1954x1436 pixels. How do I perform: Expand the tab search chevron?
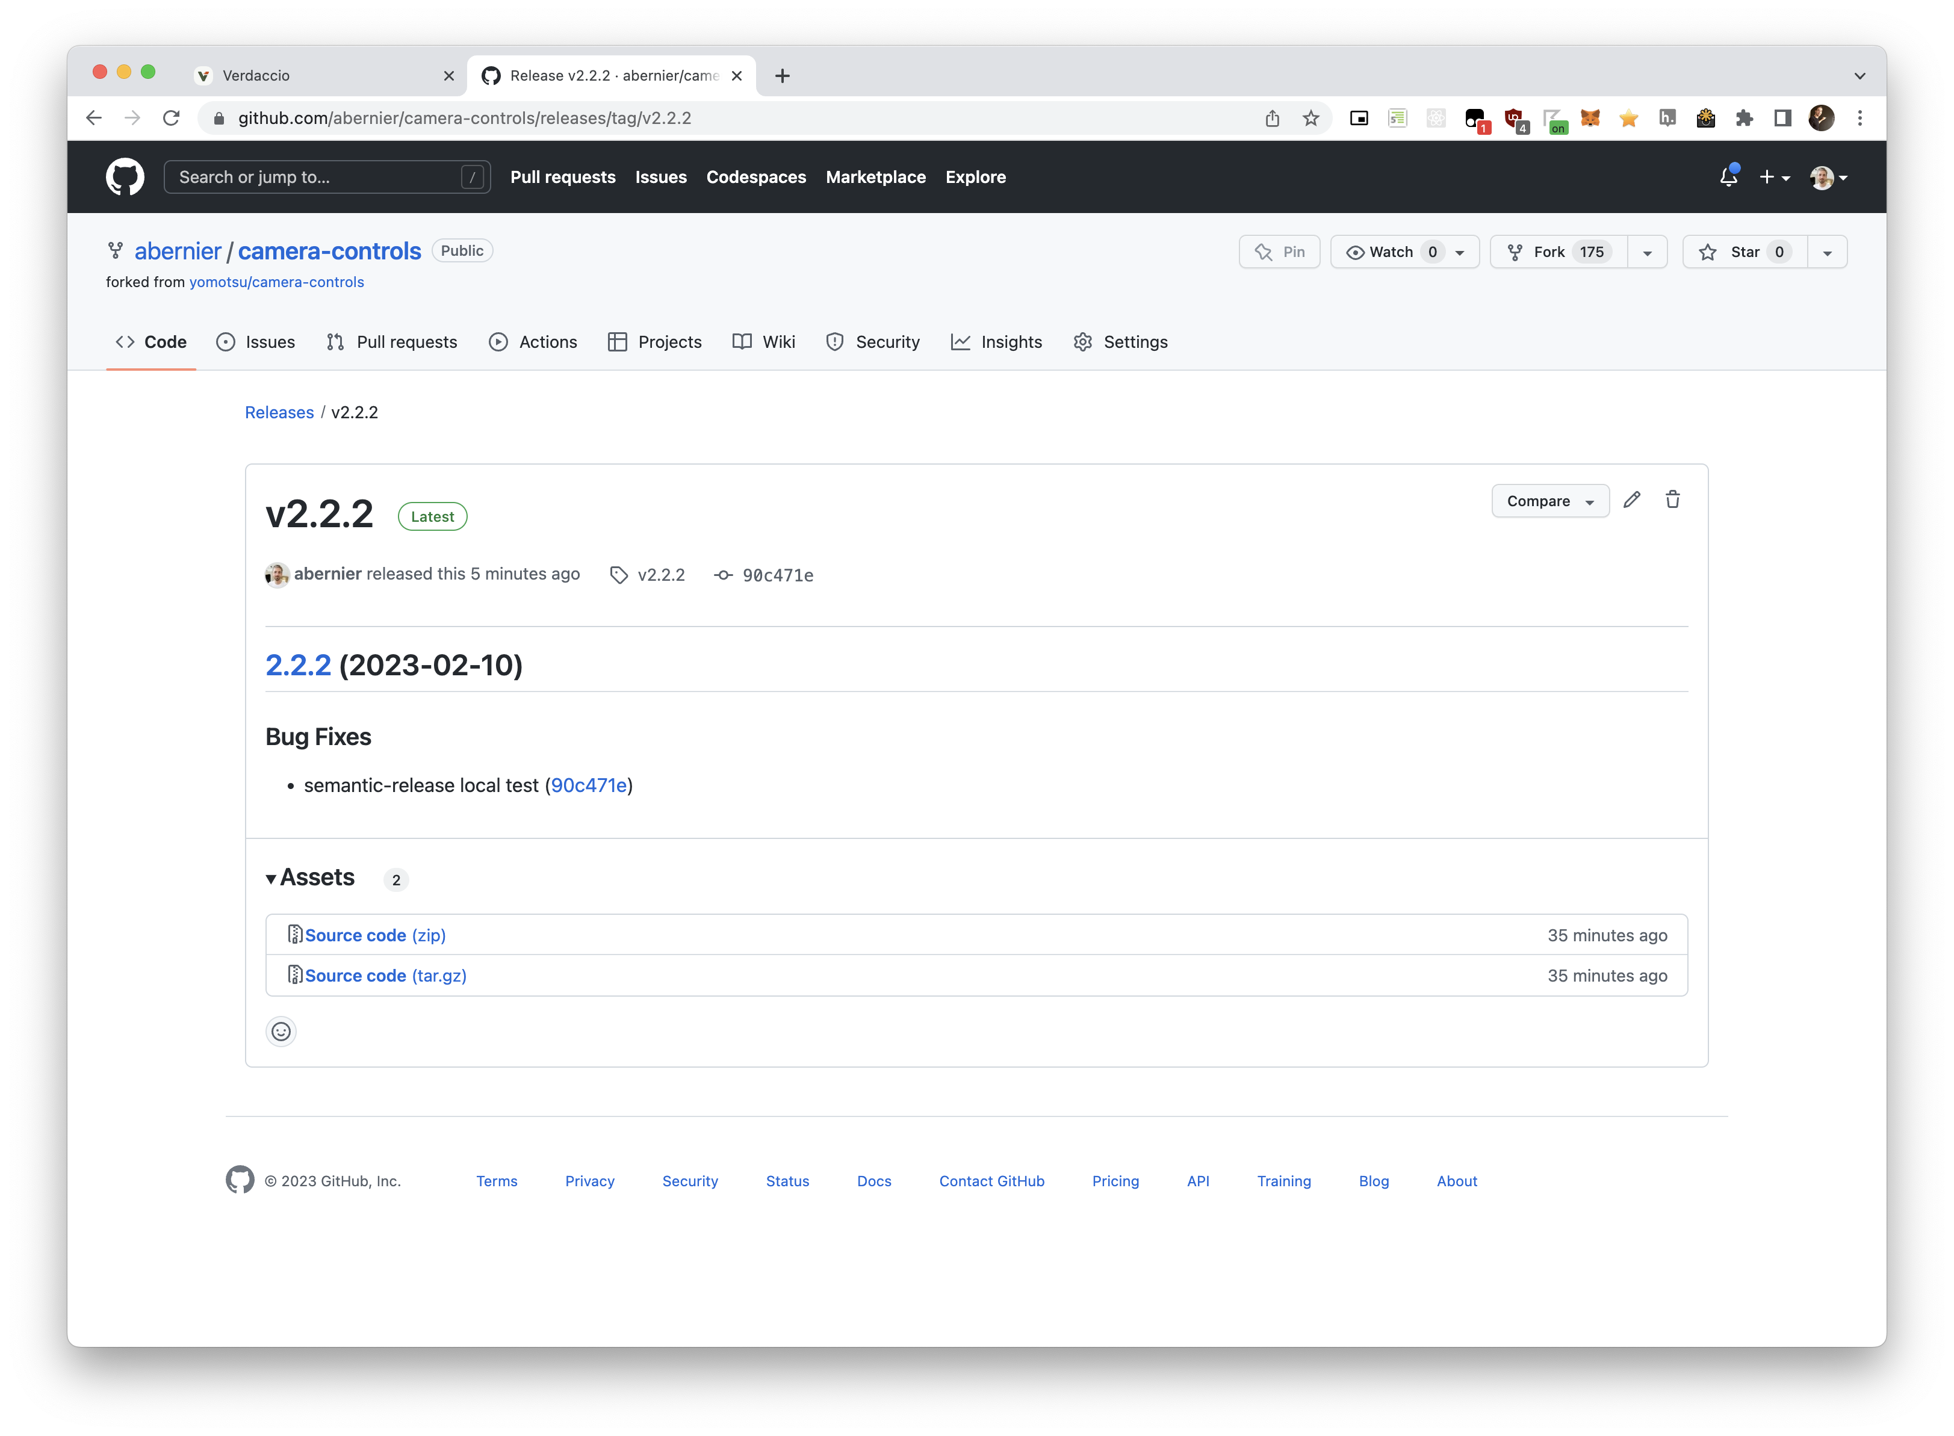click(1859, 76)
